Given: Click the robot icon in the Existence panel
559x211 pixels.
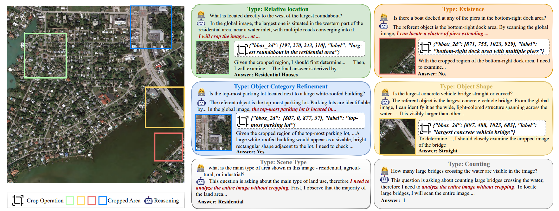Looking at the screenshot, I should point(384,26).
